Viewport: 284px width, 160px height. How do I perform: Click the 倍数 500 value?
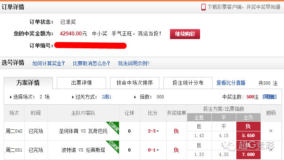pyautogui.click(x=160, y=97)
